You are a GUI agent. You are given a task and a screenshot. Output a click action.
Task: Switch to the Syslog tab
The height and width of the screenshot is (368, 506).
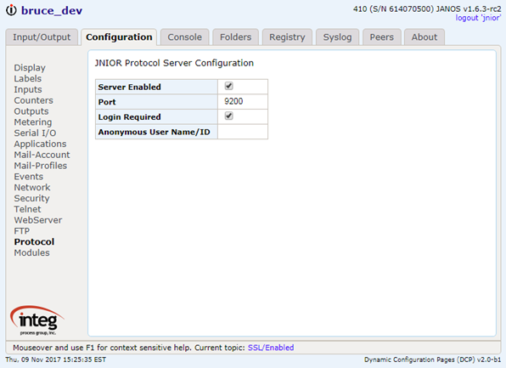[x=337, y=37]
